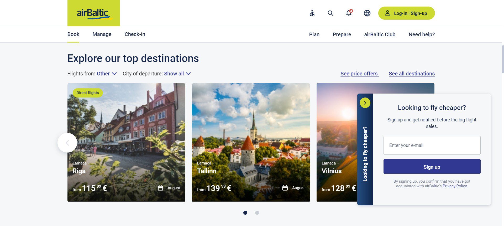The image size is (504, 226).
Task: Open the search magnifier icon
Action: pyautogui.click(x=330, y=13)
